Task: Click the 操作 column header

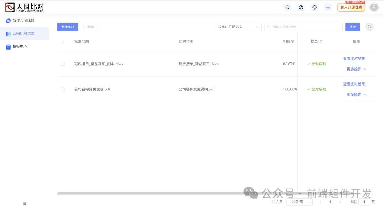Action: pos(356,42)
